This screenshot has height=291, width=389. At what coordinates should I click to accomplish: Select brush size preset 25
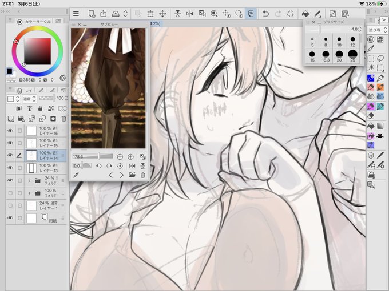pos(352,56)
